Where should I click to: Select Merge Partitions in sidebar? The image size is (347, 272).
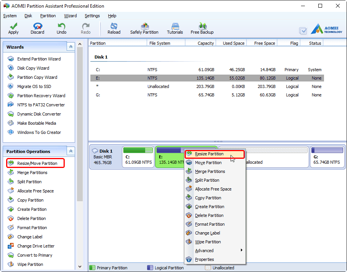(28, 173)
